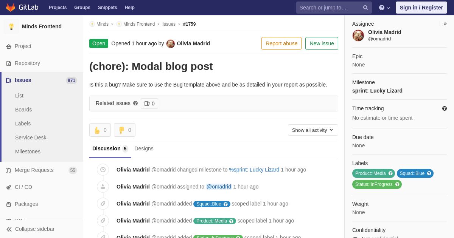The image size is (454, 238).
Task: Click the New issue button
Action: pos(322,43)
